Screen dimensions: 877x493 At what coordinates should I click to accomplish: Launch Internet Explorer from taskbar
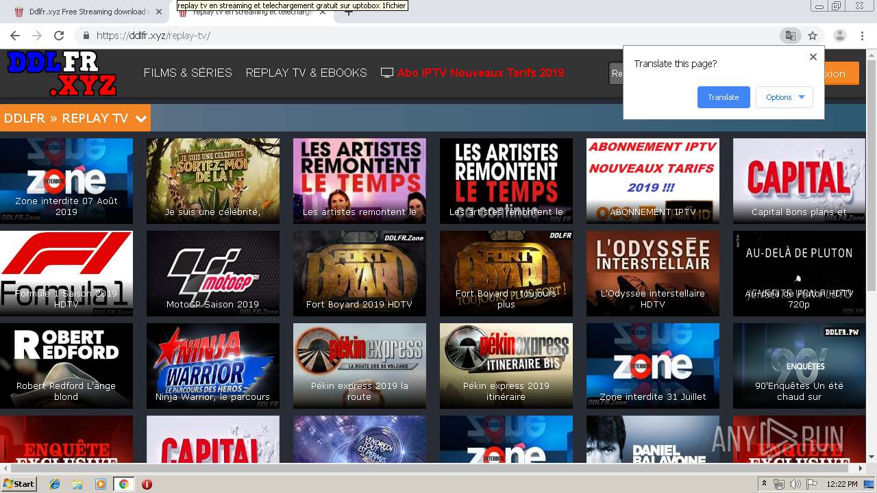(x=55, y=484)
